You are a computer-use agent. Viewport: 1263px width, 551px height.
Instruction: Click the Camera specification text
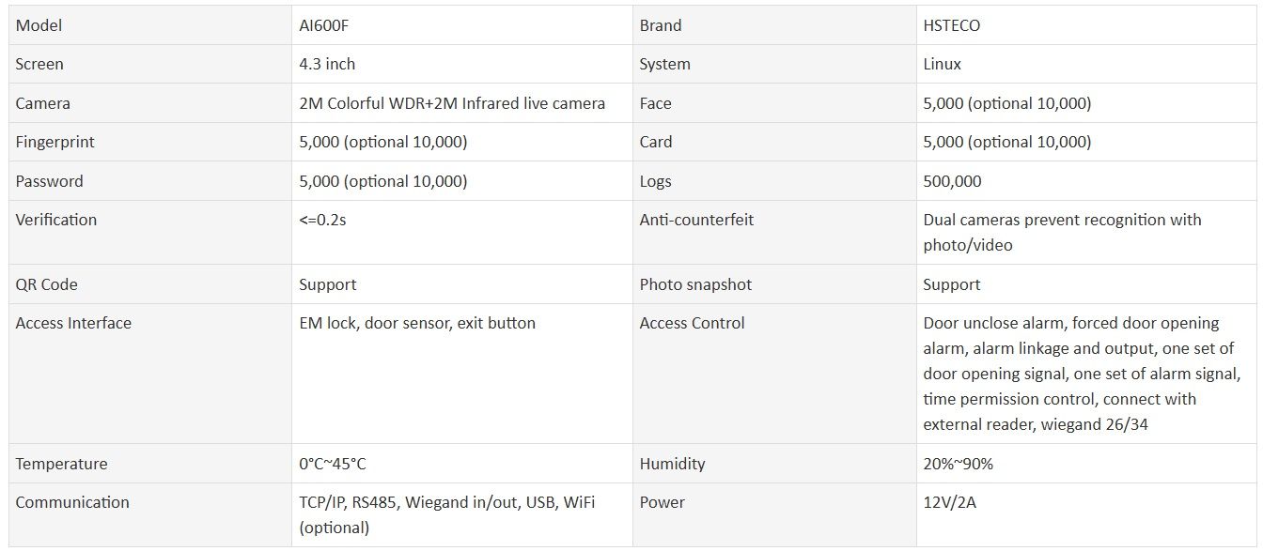point(452,103)
